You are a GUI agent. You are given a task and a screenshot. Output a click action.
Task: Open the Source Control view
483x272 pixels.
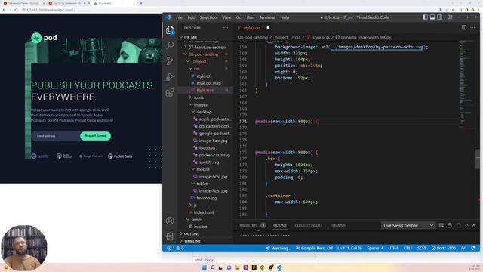click(x=170, y=61)
